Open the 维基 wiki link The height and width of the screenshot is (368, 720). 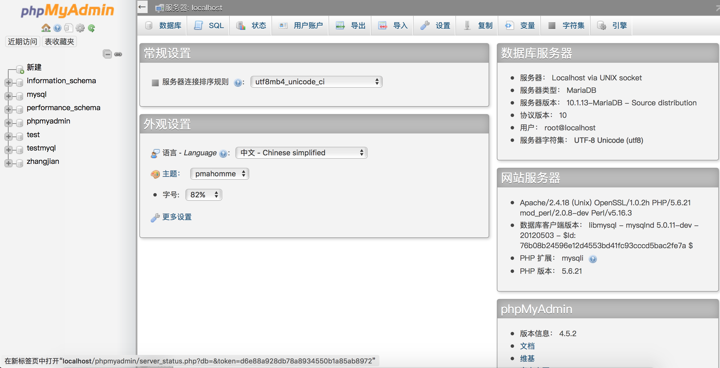527,359
